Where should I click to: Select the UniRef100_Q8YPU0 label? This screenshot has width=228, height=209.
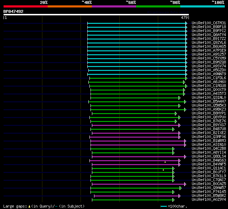(x=209, y=117)
